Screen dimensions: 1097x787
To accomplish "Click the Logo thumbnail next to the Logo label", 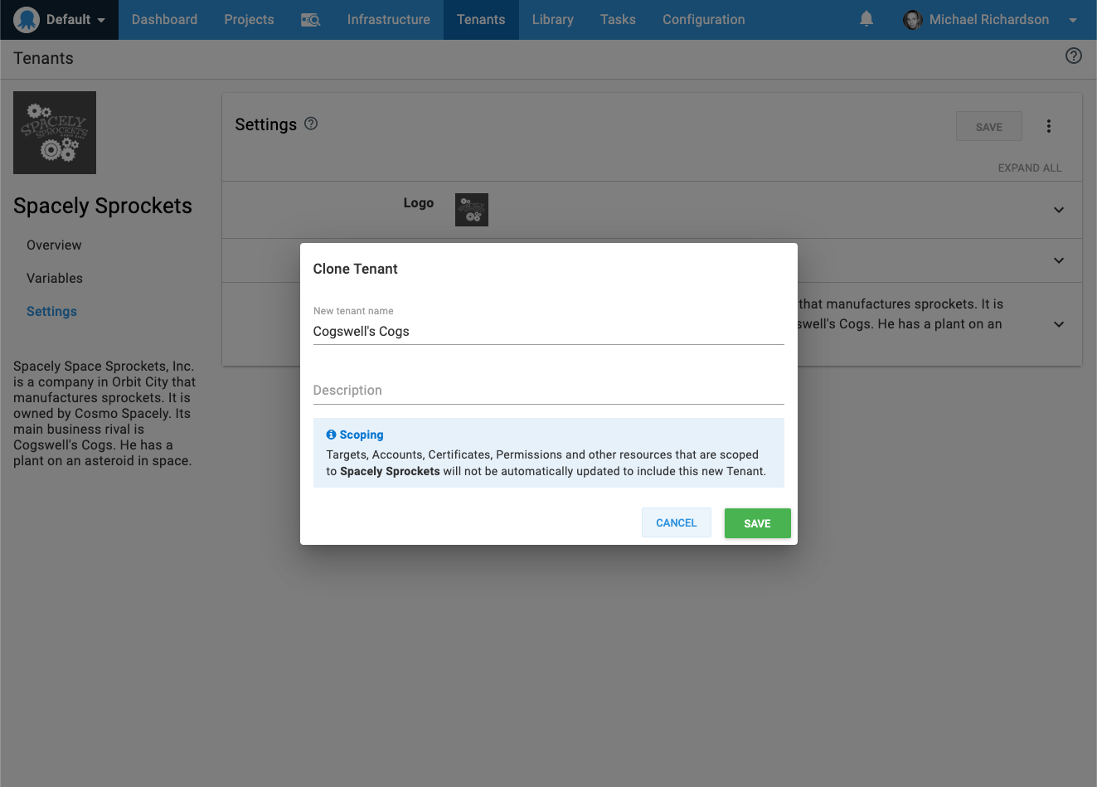I will (x=471, y=210).
